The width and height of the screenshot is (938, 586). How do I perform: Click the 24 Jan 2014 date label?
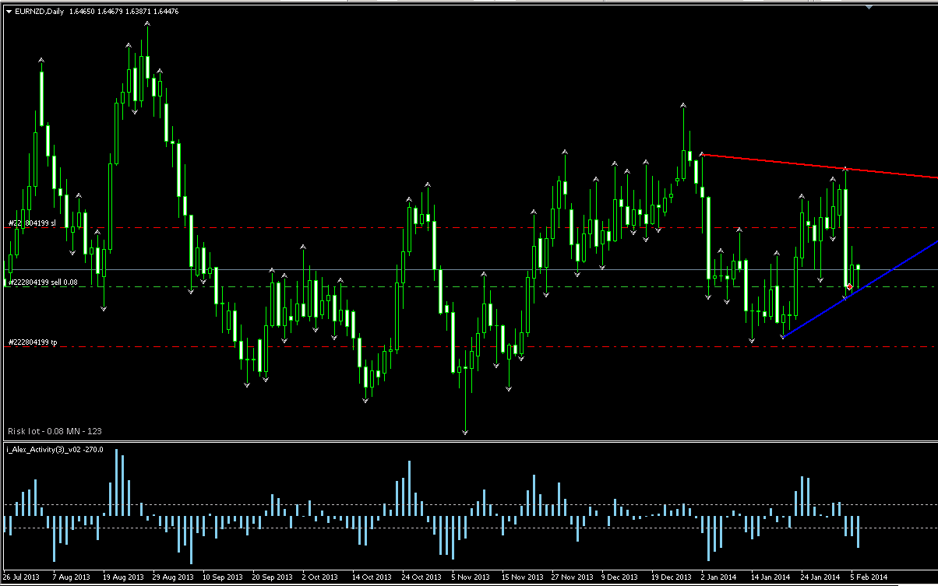point(820,577)
